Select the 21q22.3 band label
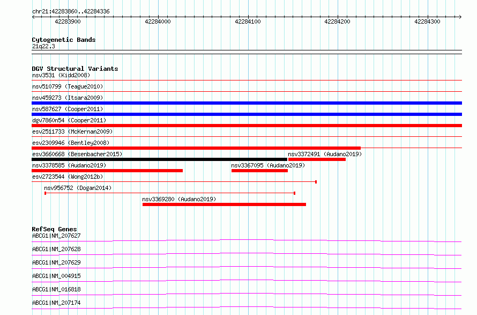 [43, 46]
